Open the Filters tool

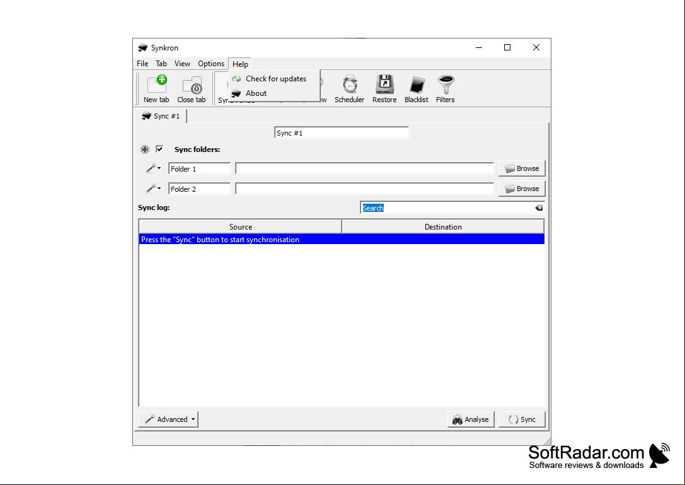pos(445,89)
